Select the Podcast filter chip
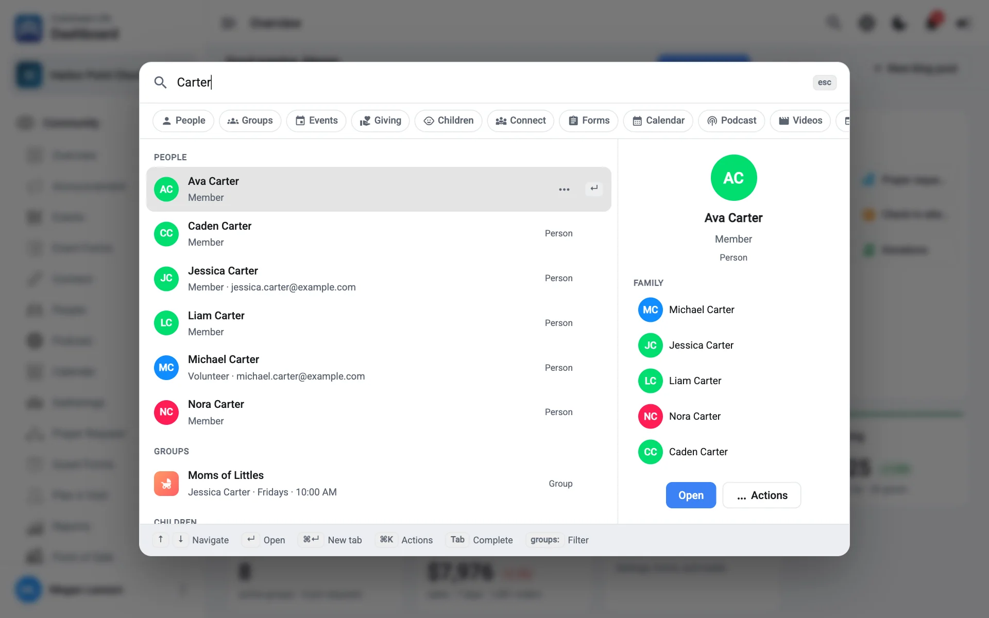Viewport: 989px width, 618px height. tap(731, 121)
